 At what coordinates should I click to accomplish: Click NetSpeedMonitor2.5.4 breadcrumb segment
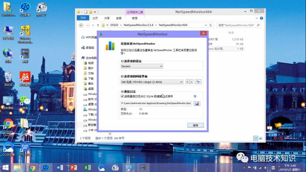(138, 25)
